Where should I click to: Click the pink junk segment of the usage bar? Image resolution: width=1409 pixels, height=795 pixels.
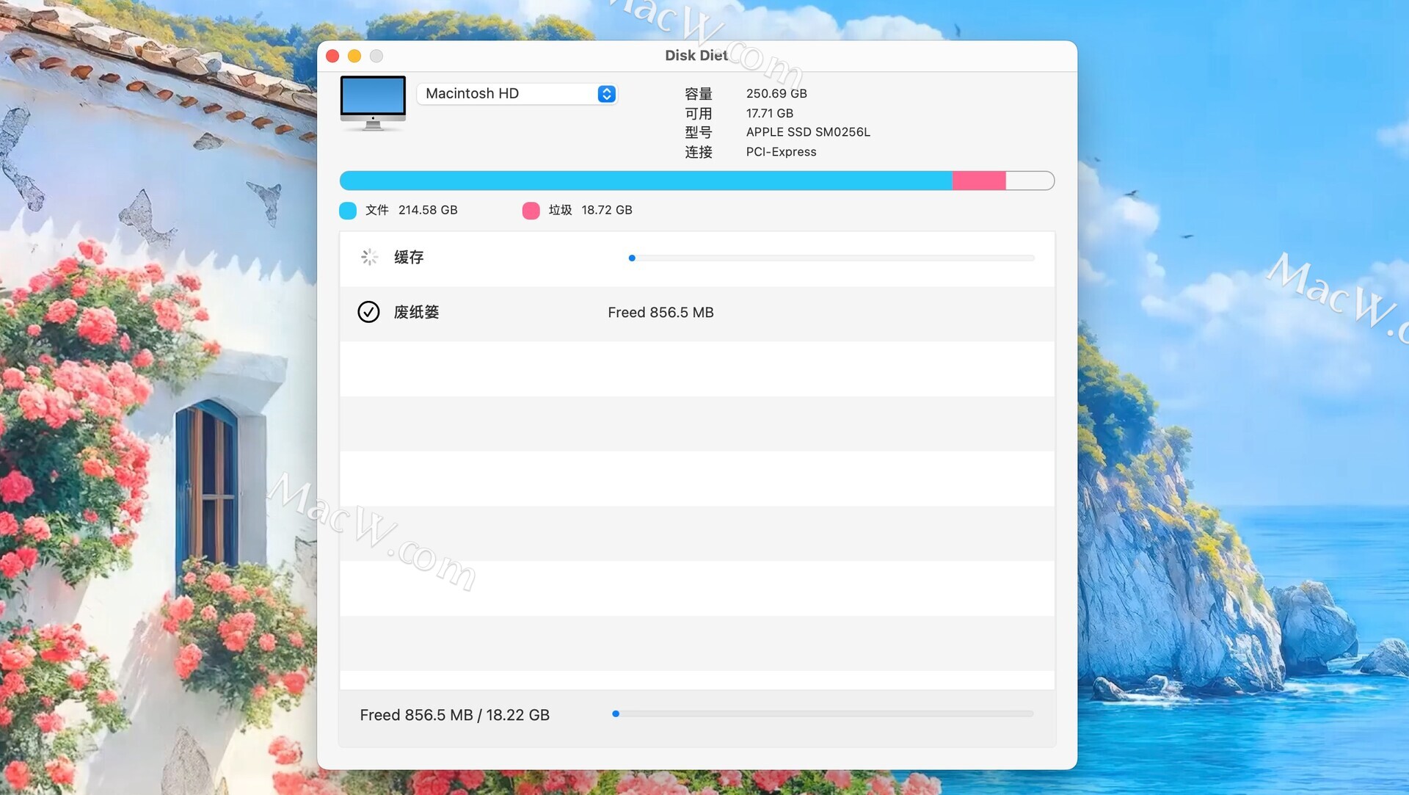tap(979, 181)
